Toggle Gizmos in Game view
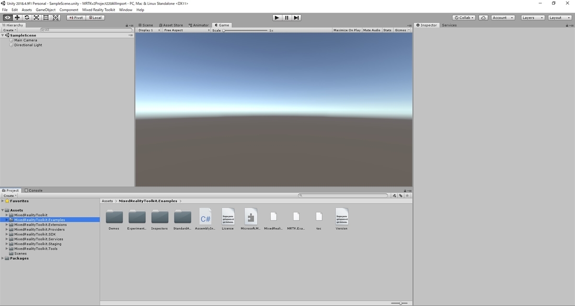 point(400,30)
